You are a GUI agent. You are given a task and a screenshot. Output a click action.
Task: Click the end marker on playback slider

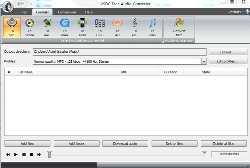204,153
